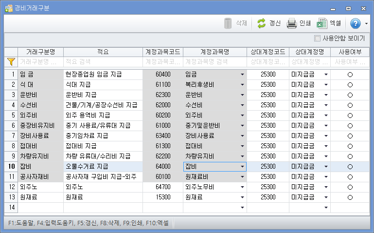374x233 pixels.
Task: Click the 삭제 trash can icon
Action: point(228,23)
